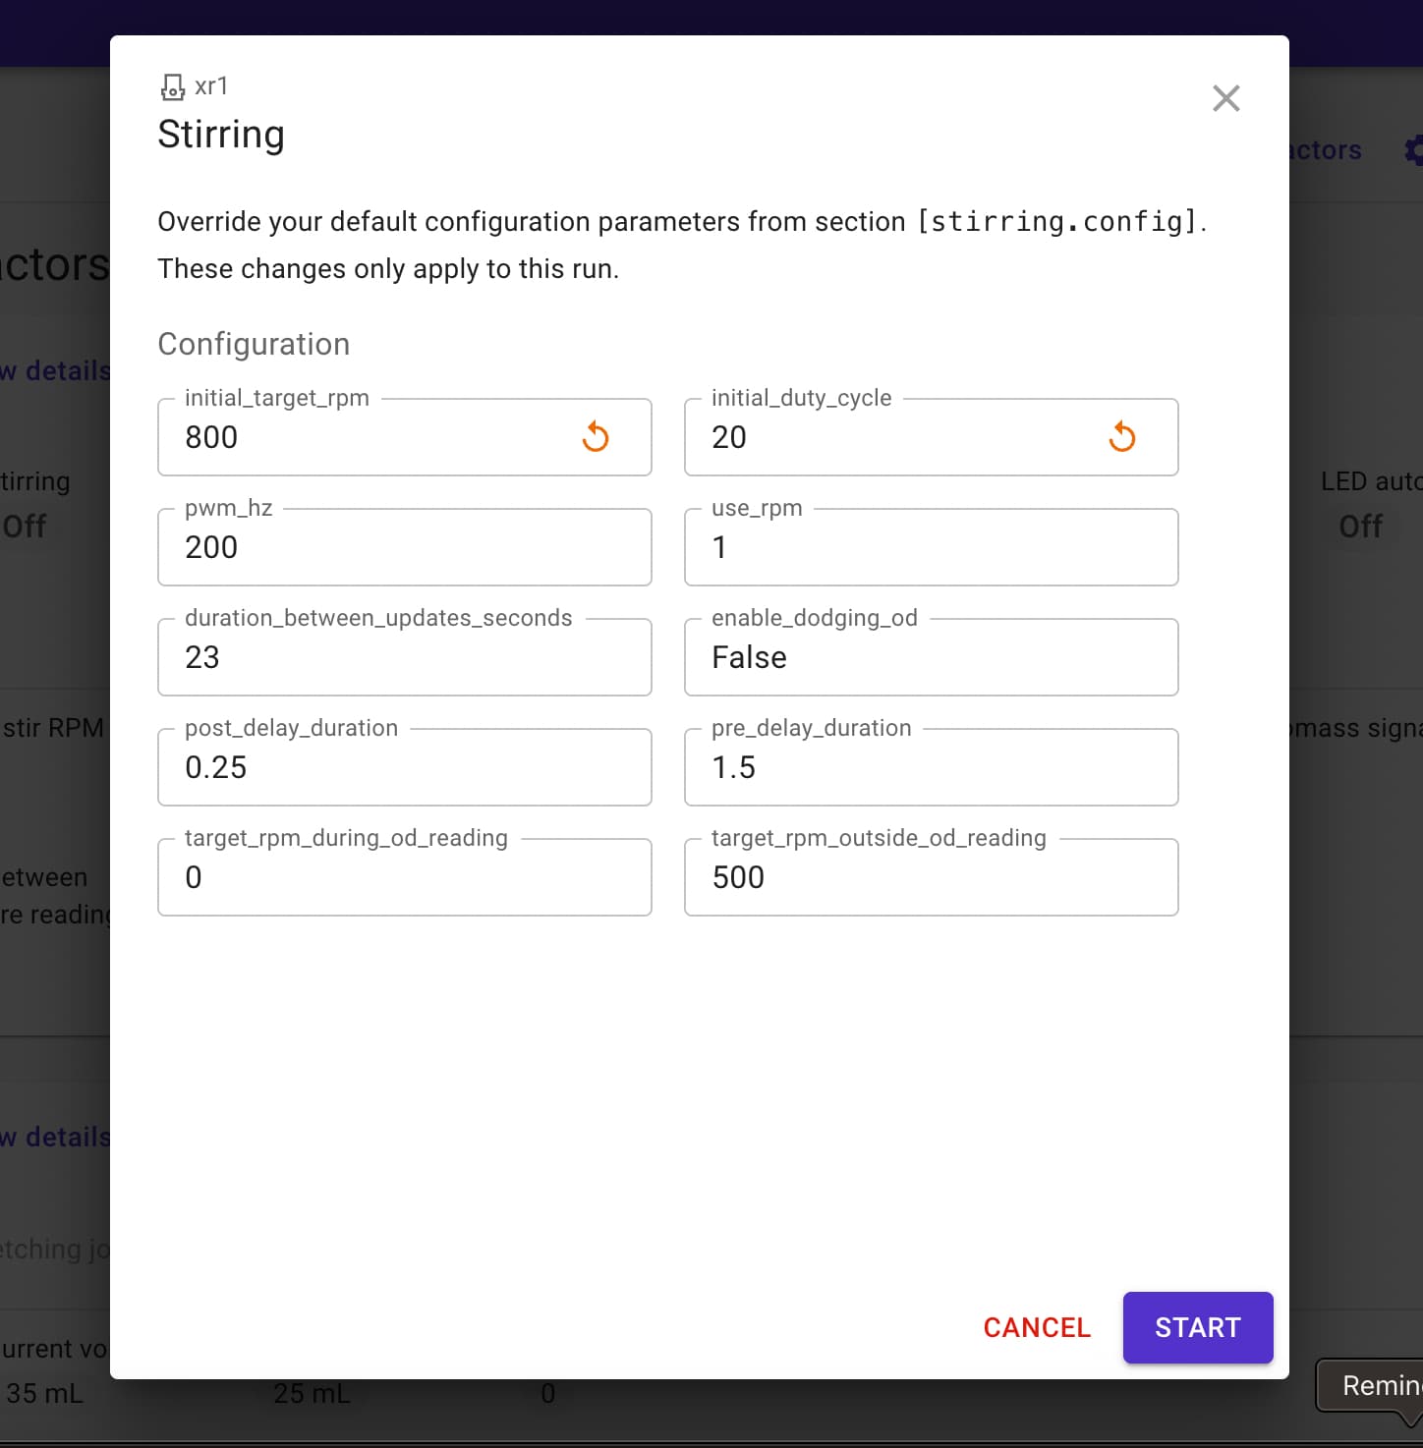Click the enable_dodging_od field showing False
This screenshot has width=1423, height=1448.
930,658
